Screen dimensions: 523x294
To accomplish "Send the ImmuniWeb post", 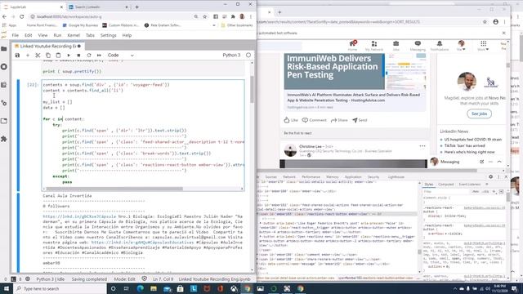I will pyautogui.click(x=360, y=120).
